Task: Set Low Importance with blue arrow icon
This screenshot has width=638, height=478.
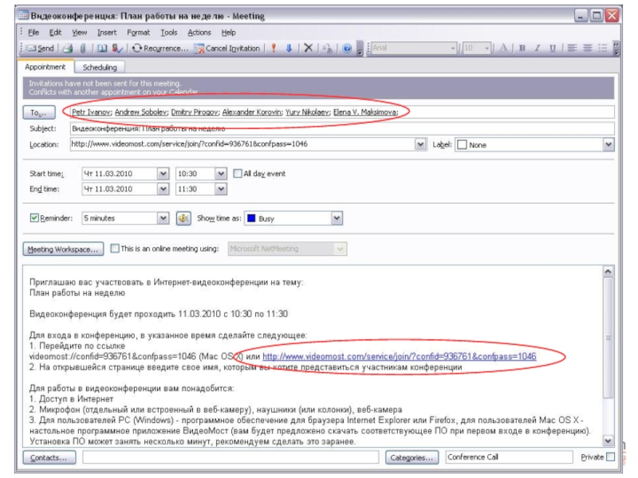Action: point(289,48)
